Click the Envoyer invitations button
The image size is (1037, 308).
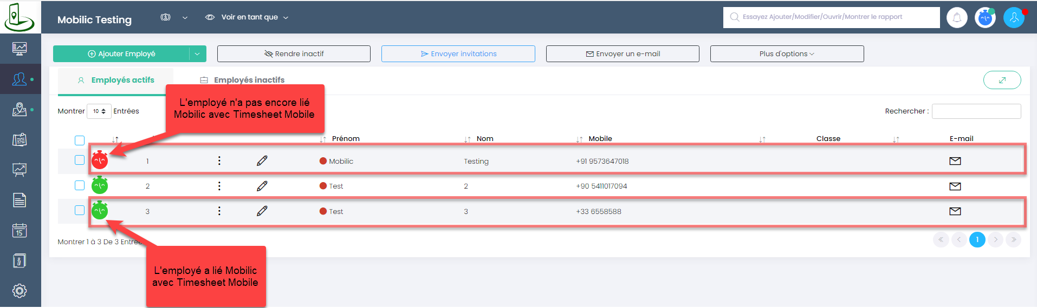tap(458, 53)
